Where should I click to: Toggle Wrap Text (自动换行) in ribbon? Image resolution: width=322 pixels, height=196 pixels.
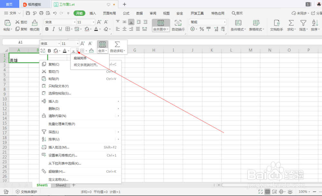[178, 25]
